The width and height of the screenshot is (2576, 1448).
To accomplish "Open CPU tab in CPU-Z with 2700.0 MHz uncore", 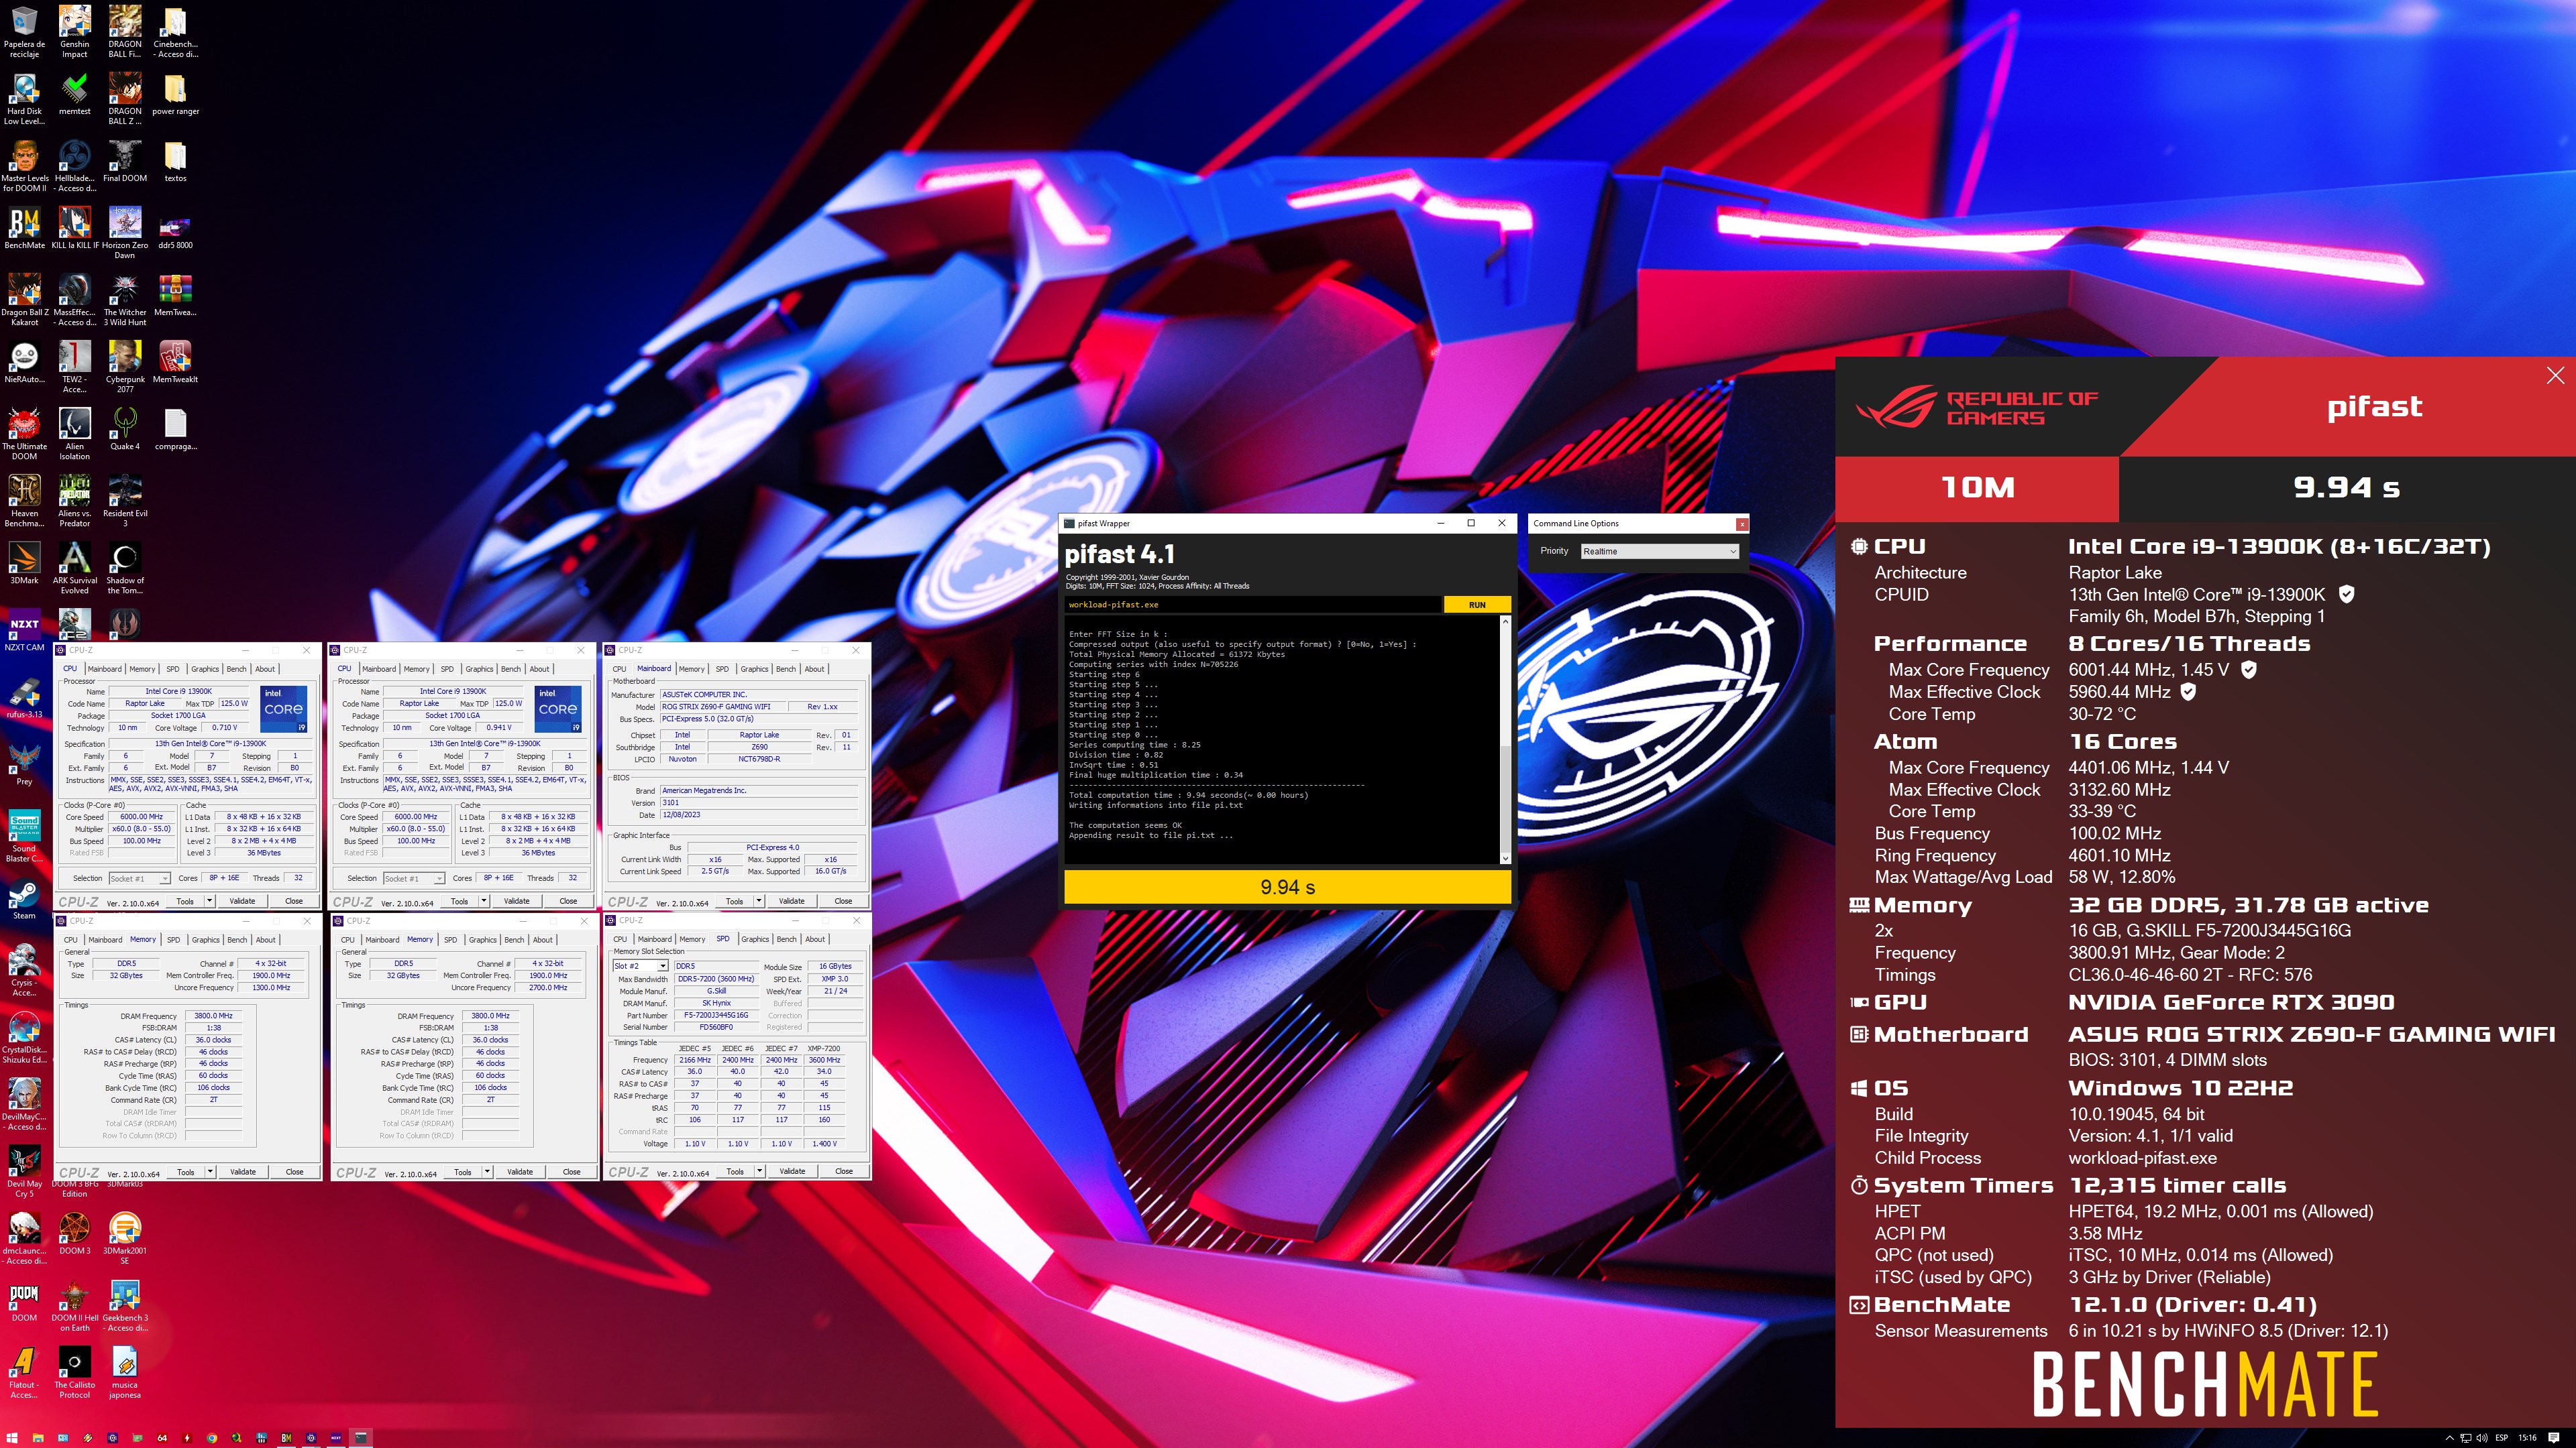I will 347,939.
